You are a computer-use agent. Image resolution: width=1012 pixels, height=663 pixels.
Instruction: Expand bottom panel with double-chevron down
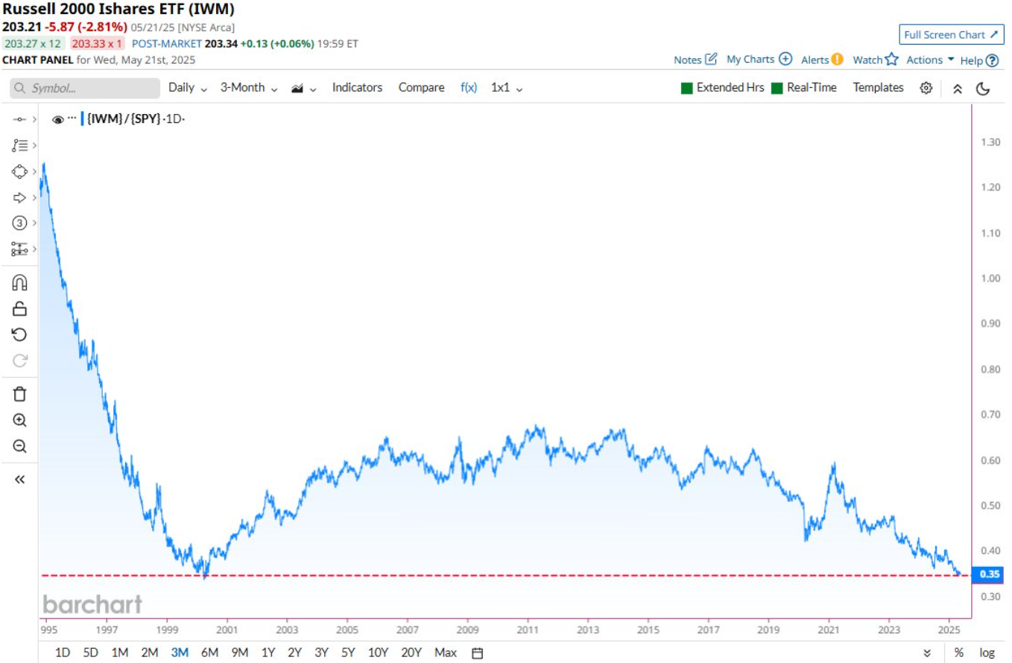(927, 653)
